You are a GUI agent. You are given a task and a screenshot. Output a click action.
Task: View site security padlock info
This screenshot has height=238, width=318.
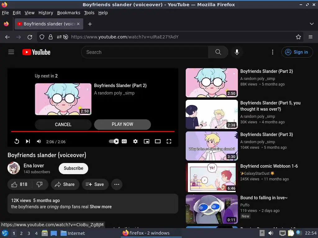tap(51, 37)
